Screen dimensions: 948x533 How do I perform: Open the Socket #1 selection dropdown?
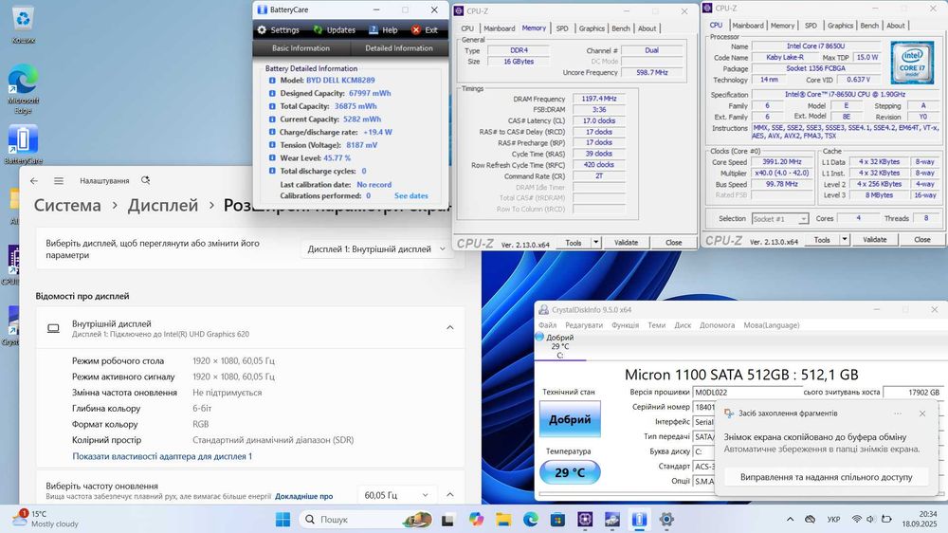[780, 218]
